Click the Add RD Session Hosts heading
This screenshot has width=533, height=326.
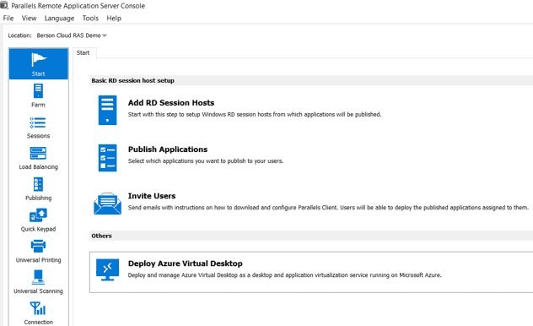(x=171, y=103)
